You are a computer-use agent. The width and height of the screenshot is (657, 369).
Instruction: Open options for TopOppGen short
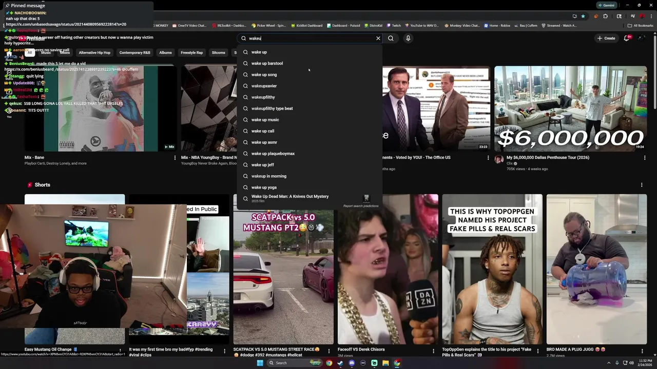[x=538, y=351]
